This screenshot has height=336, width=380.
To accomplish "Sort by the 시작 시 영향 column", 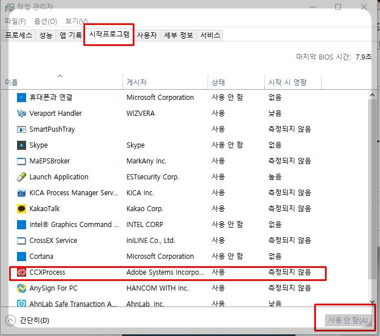I will tap(293, 82).
